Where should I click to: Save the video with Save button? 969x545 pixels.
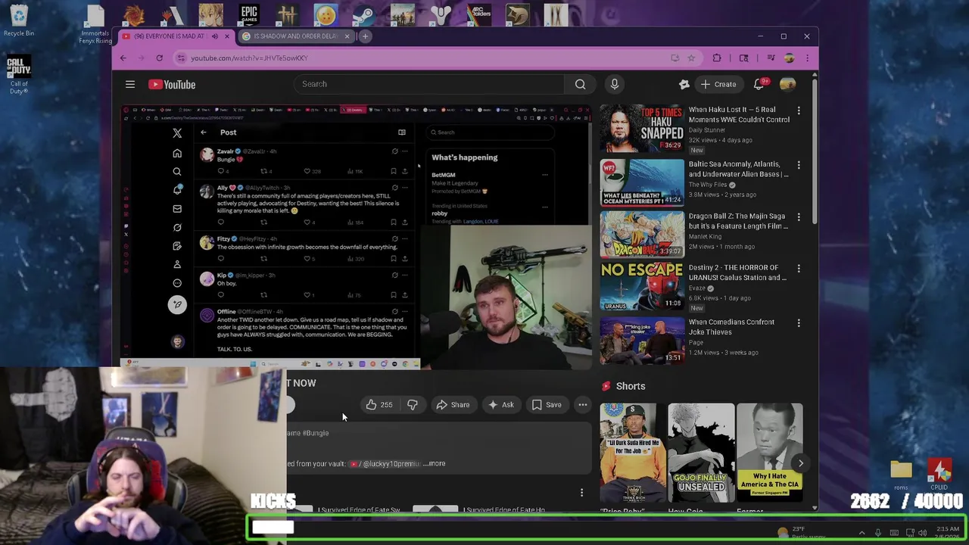[x=547, y=405]
